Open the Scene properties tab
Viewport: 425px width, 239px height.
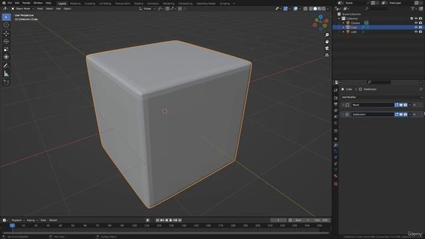(x=336, y=117)
